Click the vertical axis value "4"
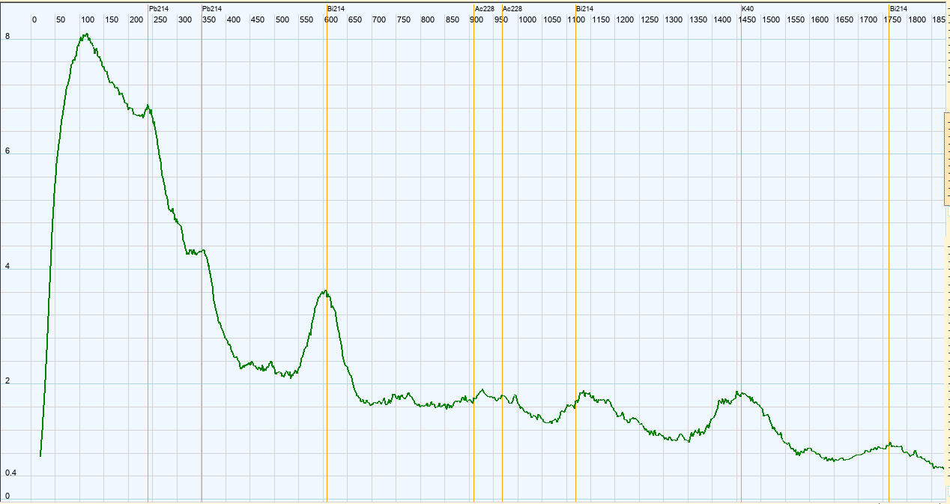Viewport: 950px width, 504px height. (x=7, y=267)
